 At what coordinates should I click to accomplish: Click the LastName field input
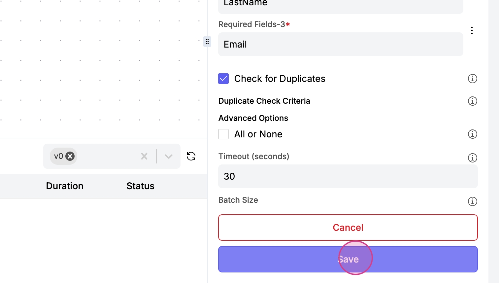click(x=341, y=5)
